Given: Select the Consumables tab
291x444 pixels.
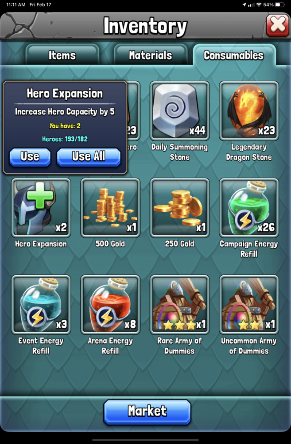Looking at the screenshot, I should [234, 55].
